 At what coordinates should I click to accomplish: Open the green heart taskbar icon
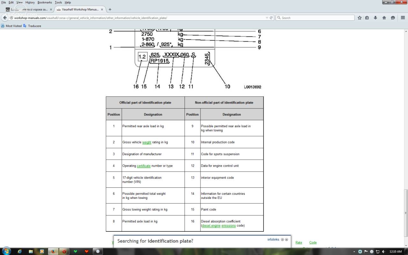tap(76, 251)
